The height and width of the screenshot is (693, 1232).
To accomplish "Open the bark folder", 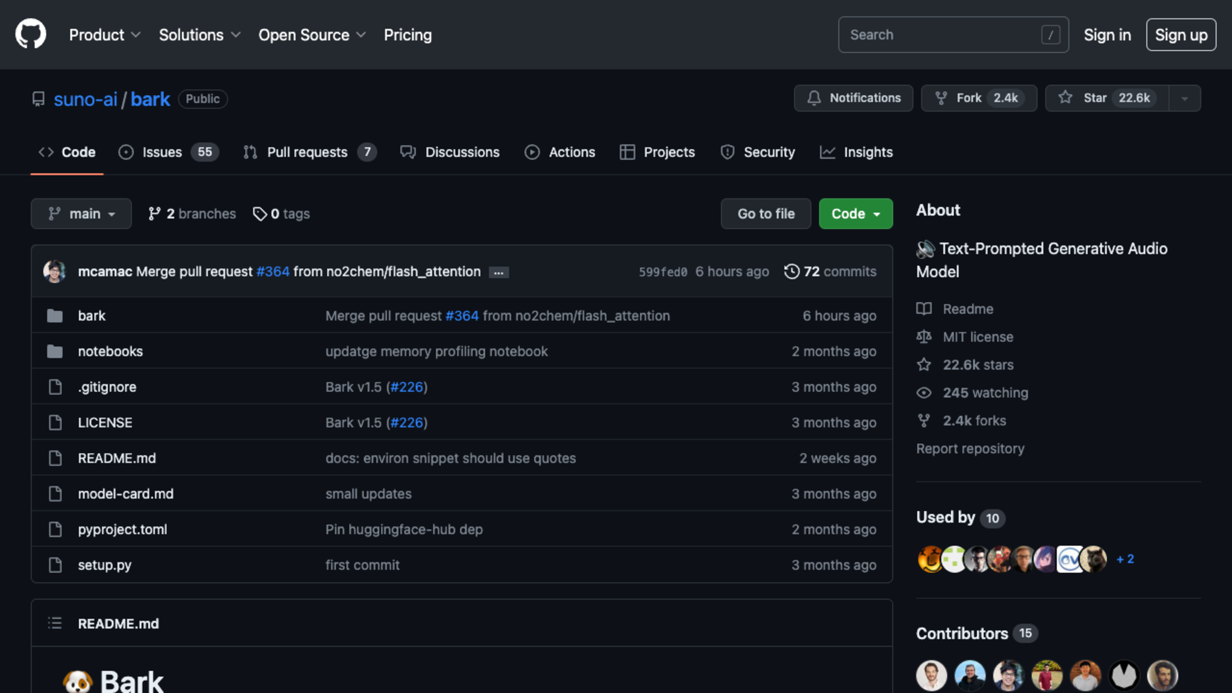I will tap(91, 316).
